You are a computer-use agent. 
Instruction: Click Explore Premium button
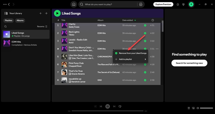(x=163, y=4)
